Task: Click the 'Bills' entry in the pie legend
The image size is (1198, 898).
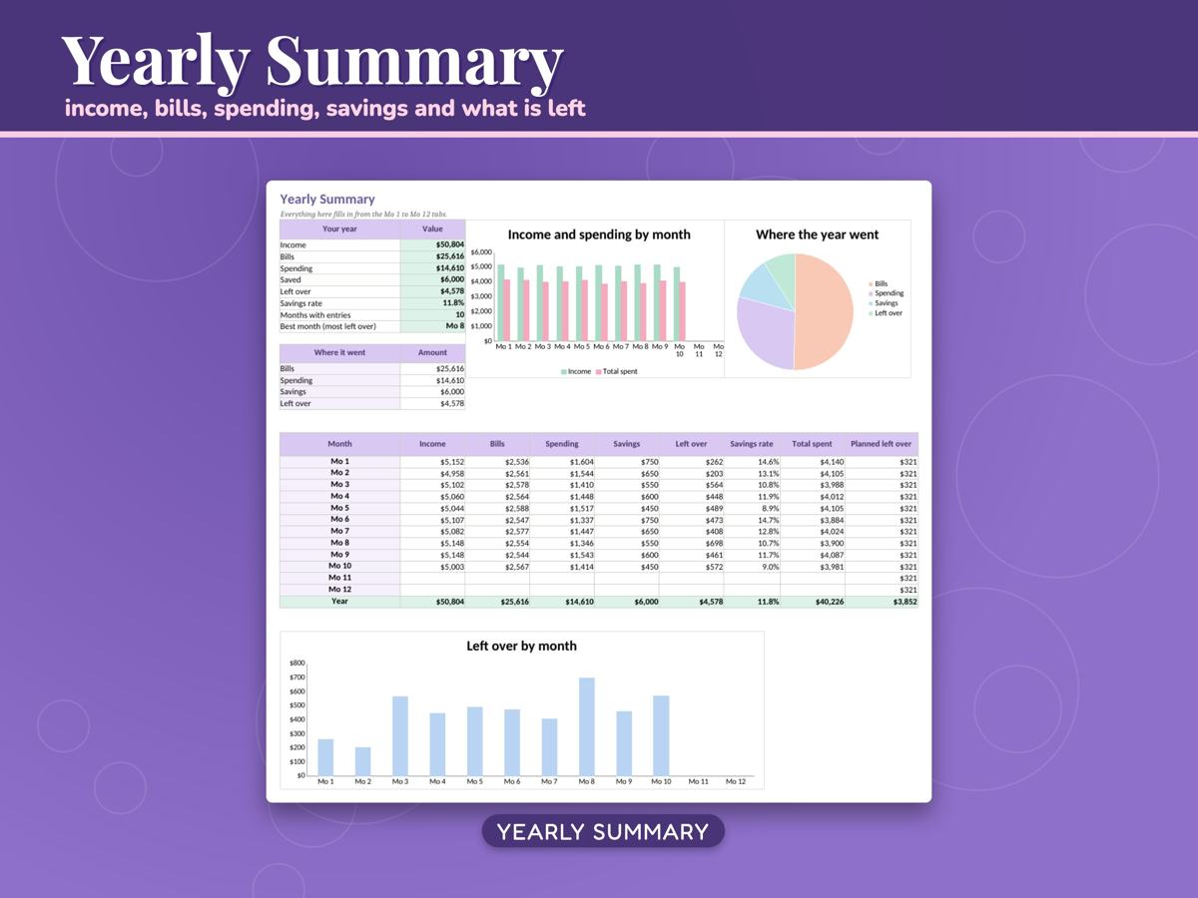Action: [878, 284]
